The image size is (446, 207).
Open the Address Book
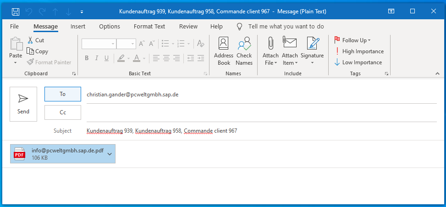pos(224,43)
